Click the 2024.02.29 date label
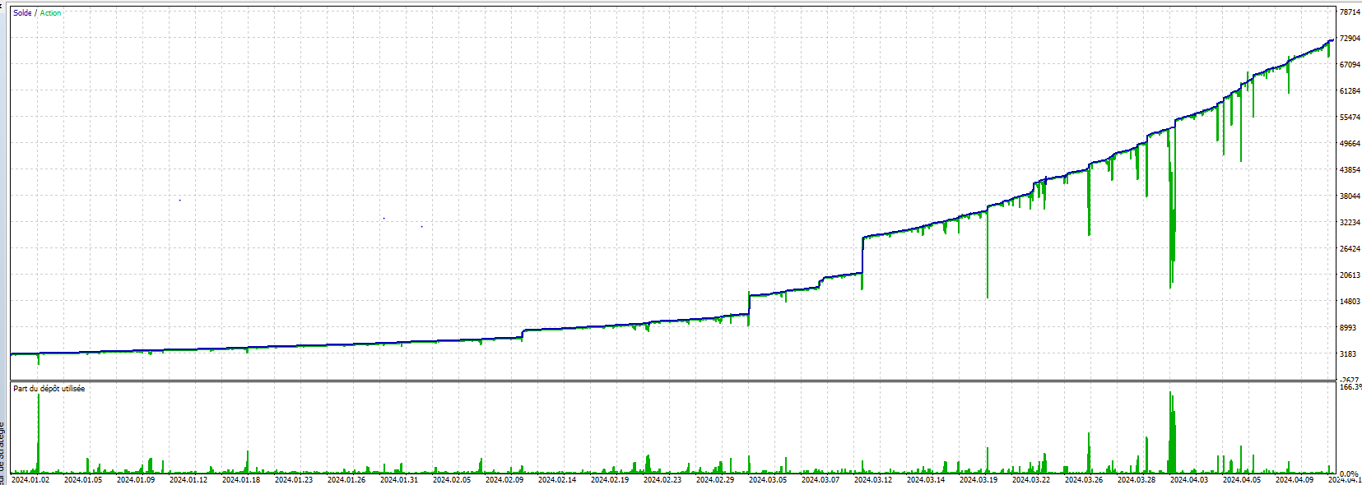The width and height of the screenshot is (1362, 485). pyautogui.click(x=715, y=480)
